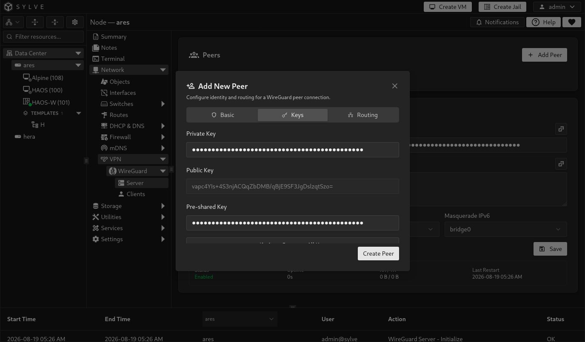Switch to the Routing tab
Viewport: 585px width, 342px height.
pyautogui.click(x=363, y=115)
